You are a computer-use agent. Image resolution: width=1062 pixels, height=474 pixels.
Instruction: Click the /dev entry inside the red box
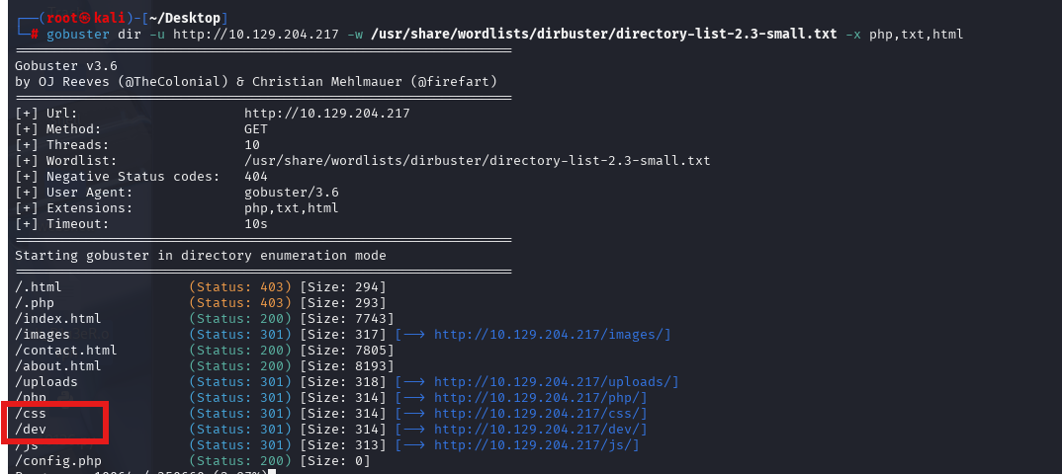pyautogui.click(x=31, y=430)
